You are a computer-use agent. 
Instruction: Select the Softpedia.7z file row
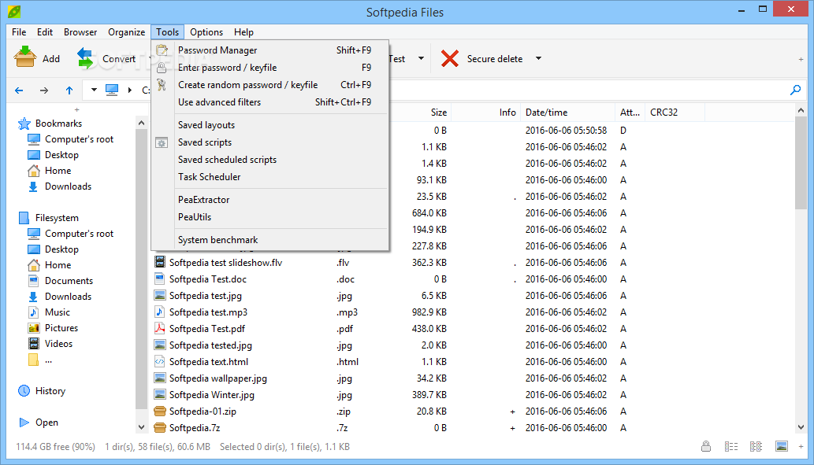pos(473,428)
